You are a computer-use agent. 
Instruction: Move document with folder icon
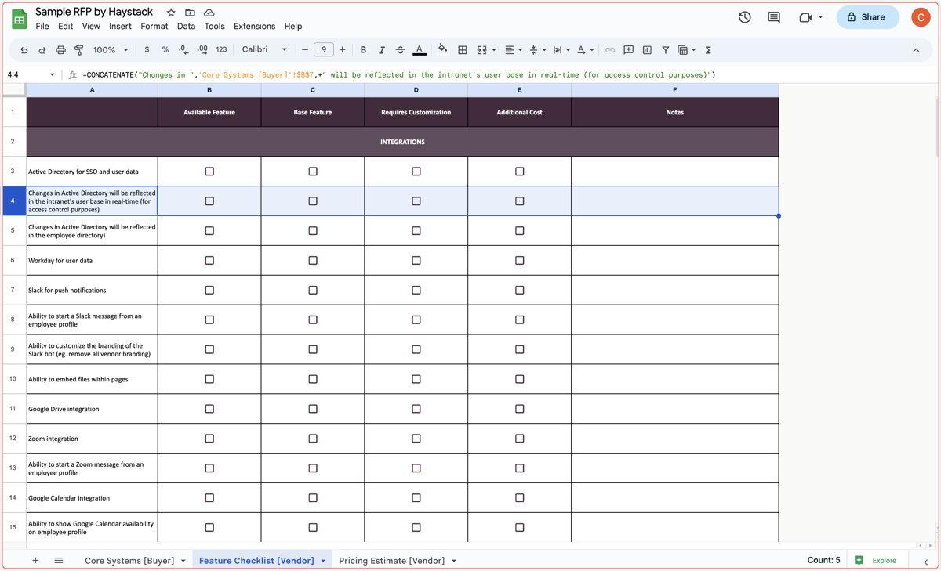tap(190, 13)
